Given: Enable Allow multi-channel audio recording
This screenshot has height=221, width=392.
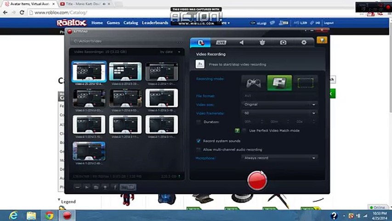Looking at the screenshot, I should [199, 150].
